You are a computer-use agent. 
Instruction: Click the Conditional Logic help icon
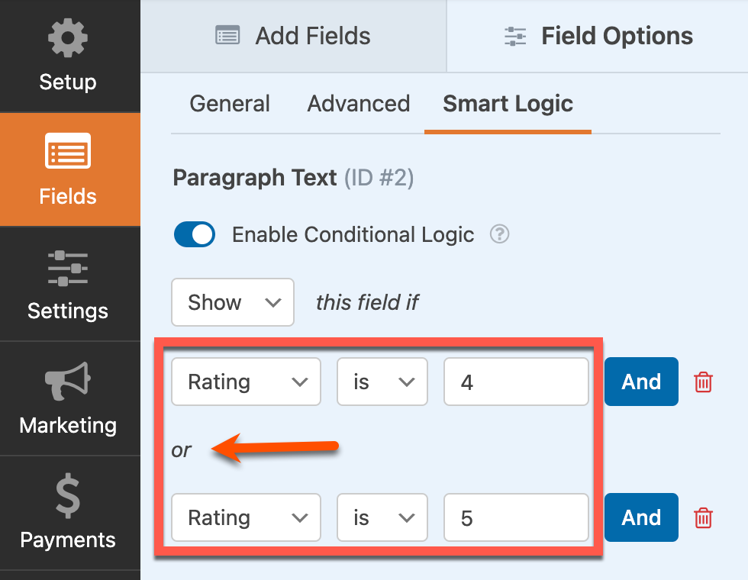tap(499, 234)
